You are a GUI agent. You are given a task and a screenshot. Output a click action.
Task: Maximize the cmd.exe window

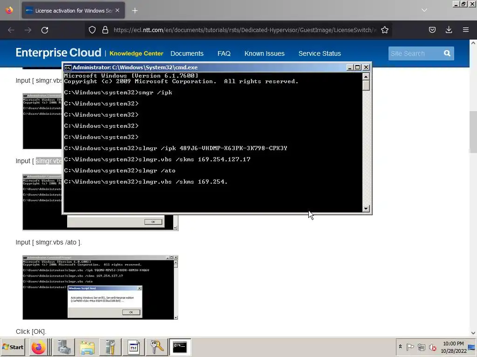coord(358,67)
